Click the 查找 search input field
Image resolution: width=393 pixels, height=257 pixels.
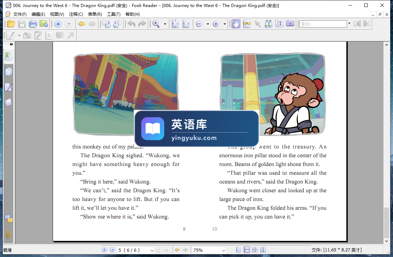pyautogui.click(x=323, y=24)
